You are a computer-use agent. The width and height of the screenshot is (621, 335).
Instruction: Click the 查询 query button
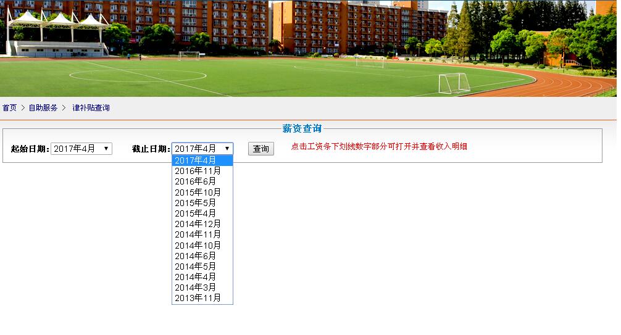(x=261, y=149)
